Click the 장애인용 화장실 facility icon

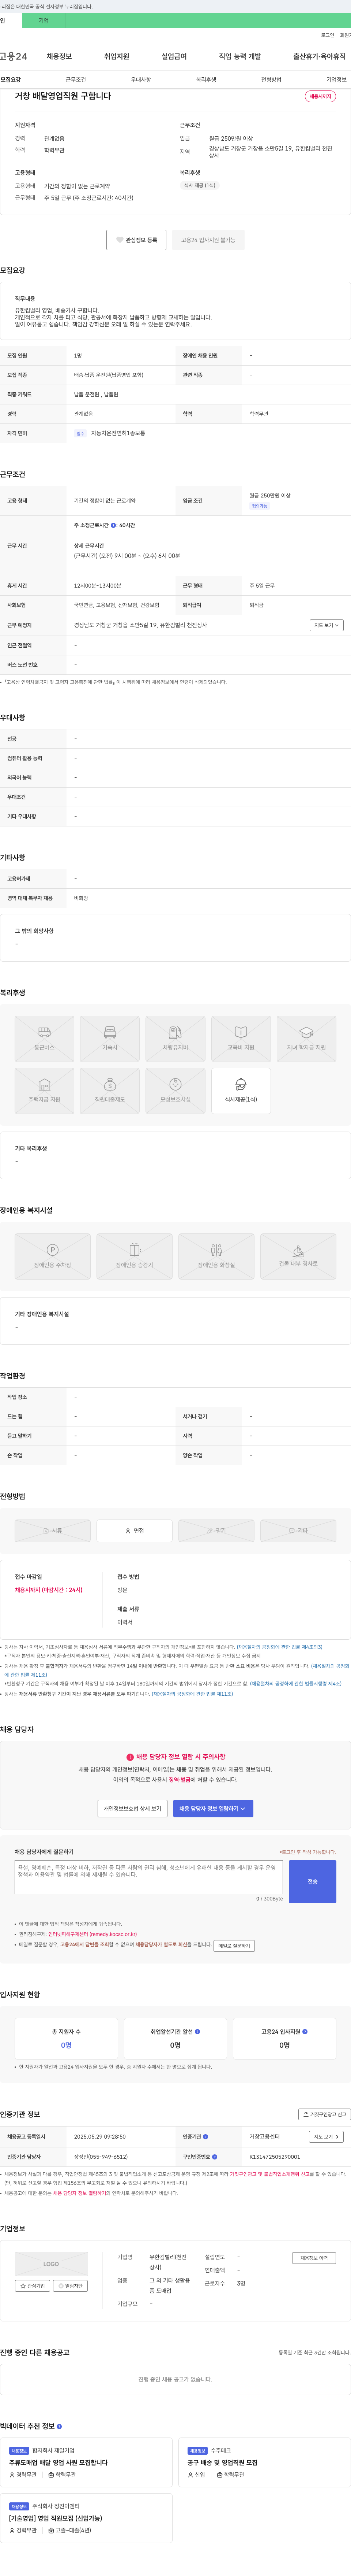(216, 1256)
